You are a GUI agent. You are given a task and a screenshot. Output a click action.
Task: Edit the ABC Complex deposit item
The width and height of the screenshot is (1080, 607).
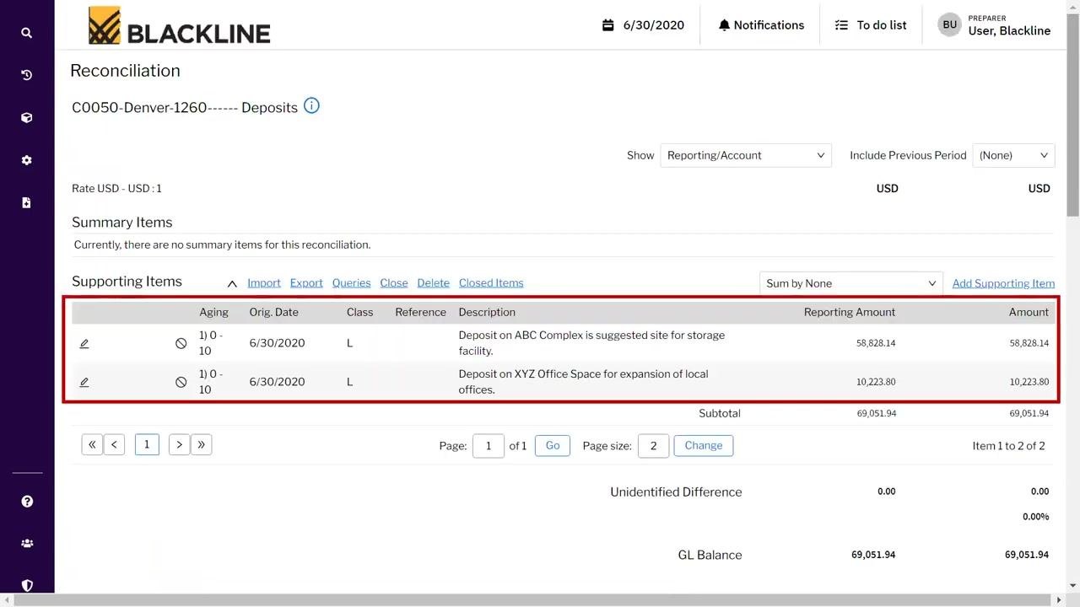point(84,343)
